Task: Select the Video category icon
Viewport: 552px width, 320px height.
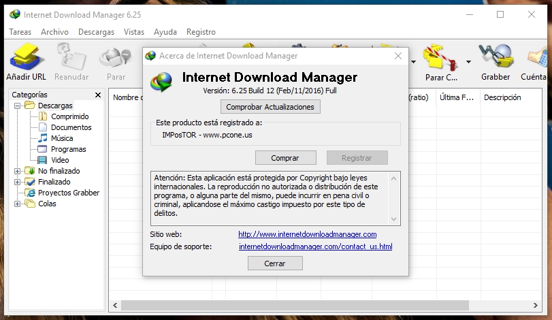Action: (42, 160)
